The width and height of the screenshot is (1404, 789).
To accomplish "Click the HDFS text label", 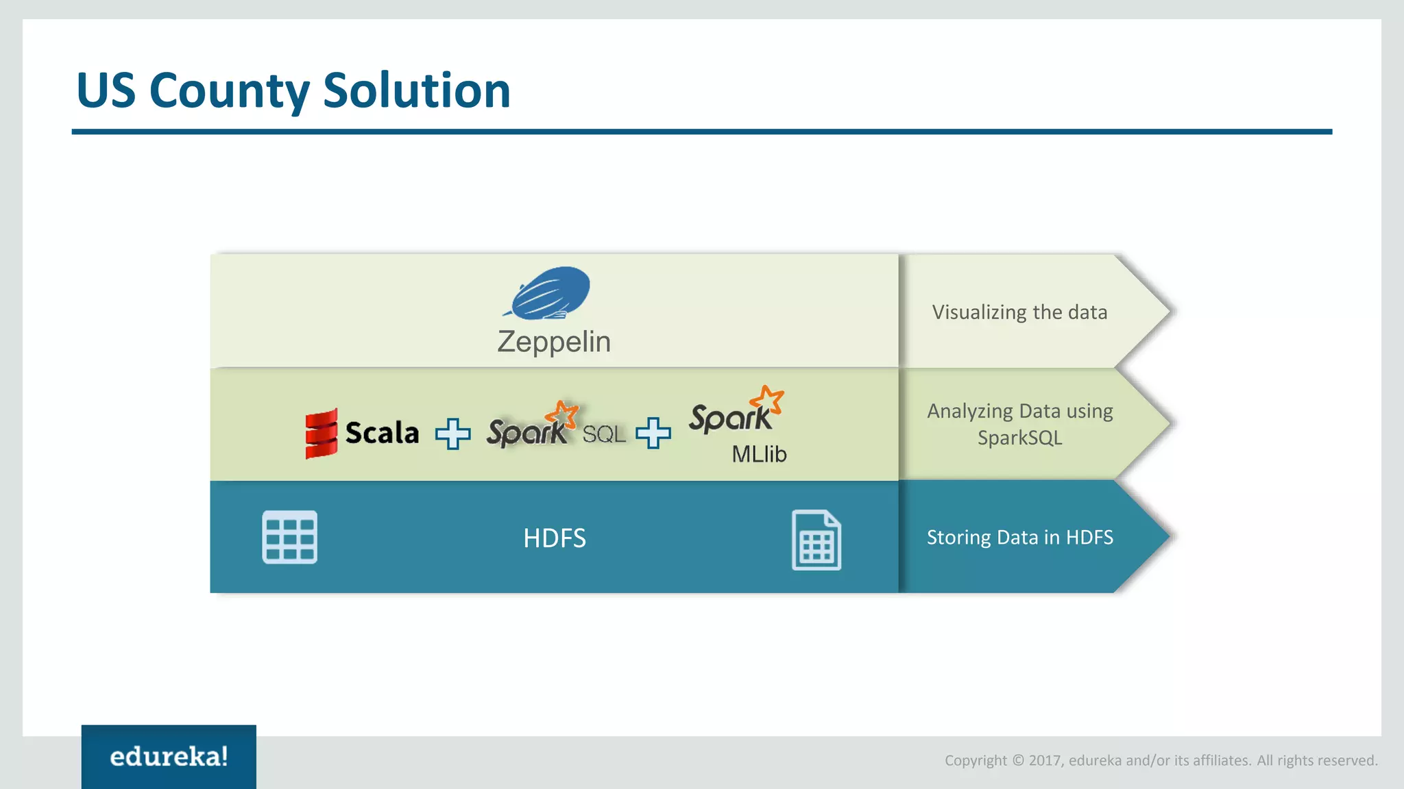I will pos(554,538).
